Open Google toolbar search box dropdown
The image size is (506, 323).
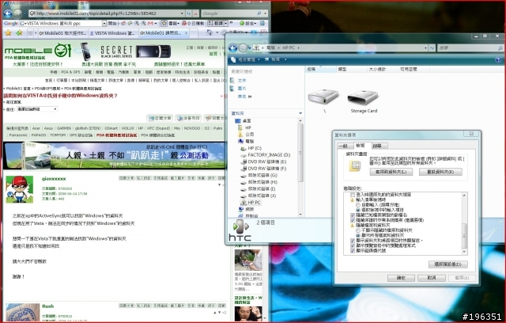[x=104, y=23]
